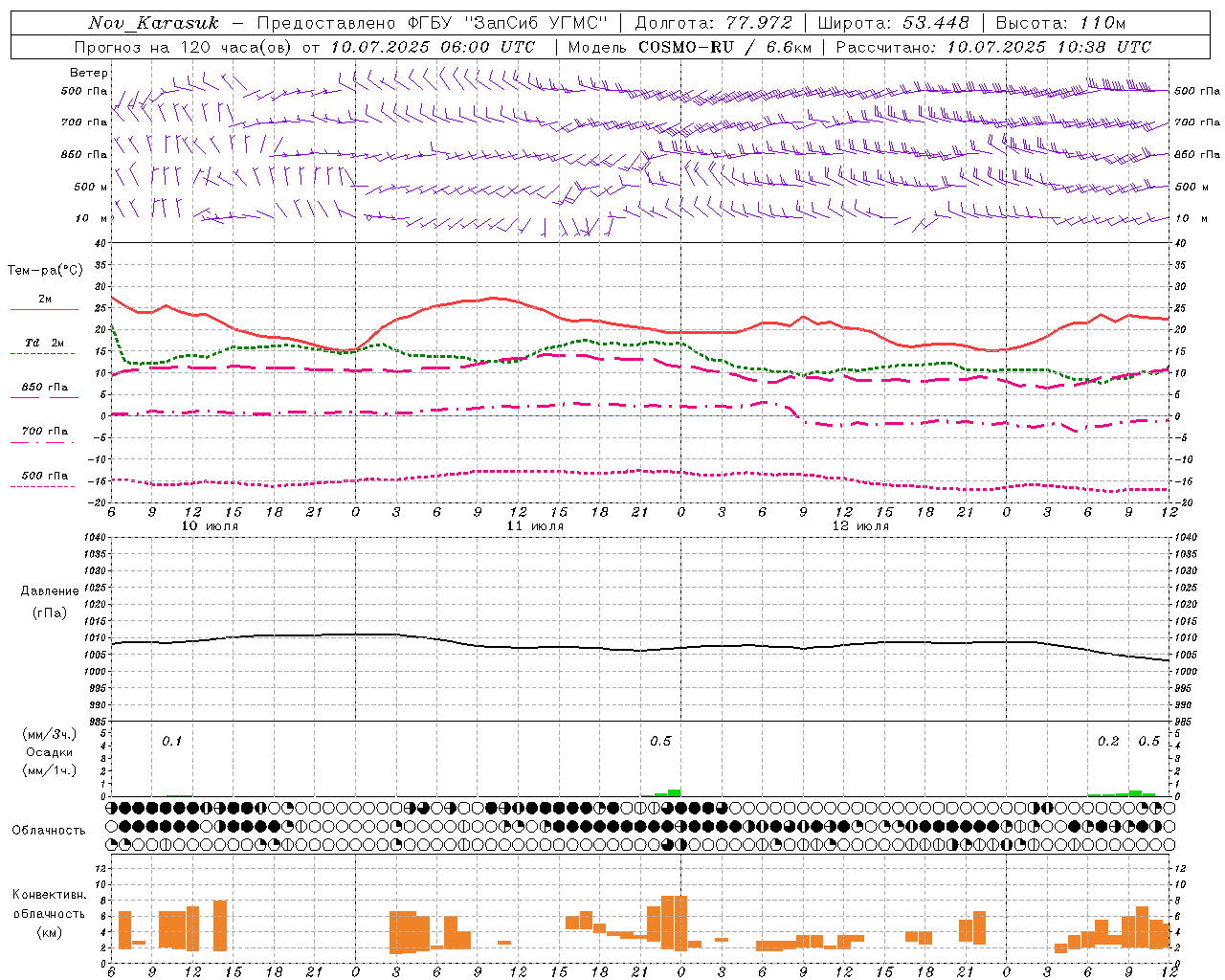Viewport: 1225px width, 980px height.
Task: Click the (км) convective cloud unit
Action: point(50,931)
